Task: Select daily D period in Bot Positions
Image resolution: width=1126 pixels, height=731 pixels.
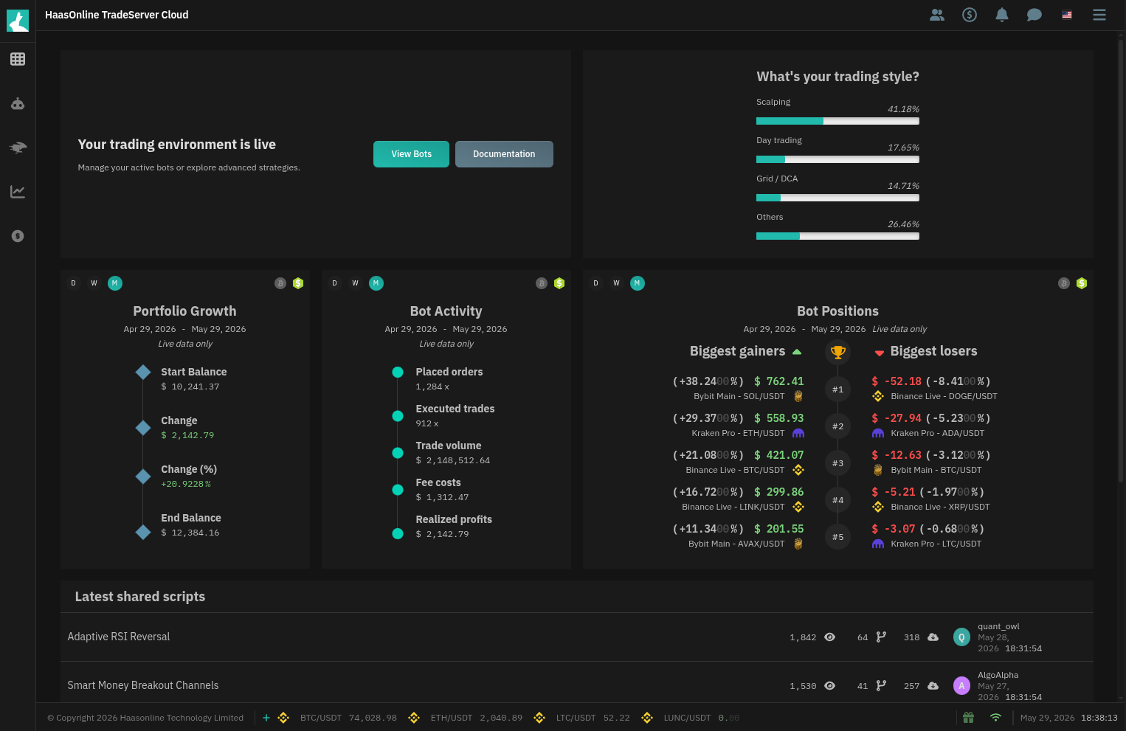Action: [x=595, y=283]
